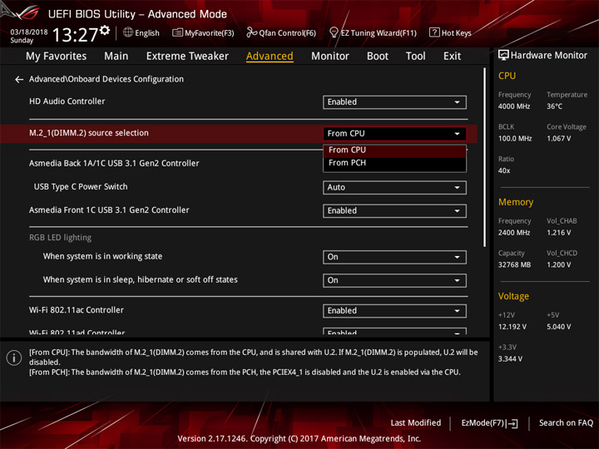Image resolution: width=599 pixels, height=449 pixels.
Task: Click the Voltage heading in Hardware Monitor
Action: 513,296
